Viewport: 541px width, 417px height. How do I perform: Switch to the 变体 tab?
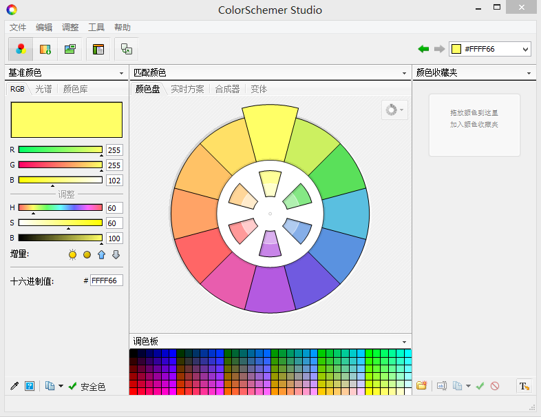click(x=259, y=89)
